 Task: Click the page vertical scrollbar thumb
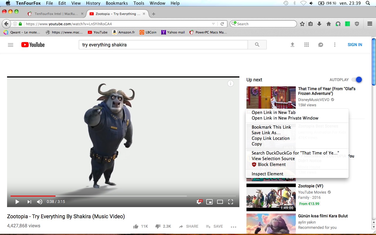pos(374,62)
